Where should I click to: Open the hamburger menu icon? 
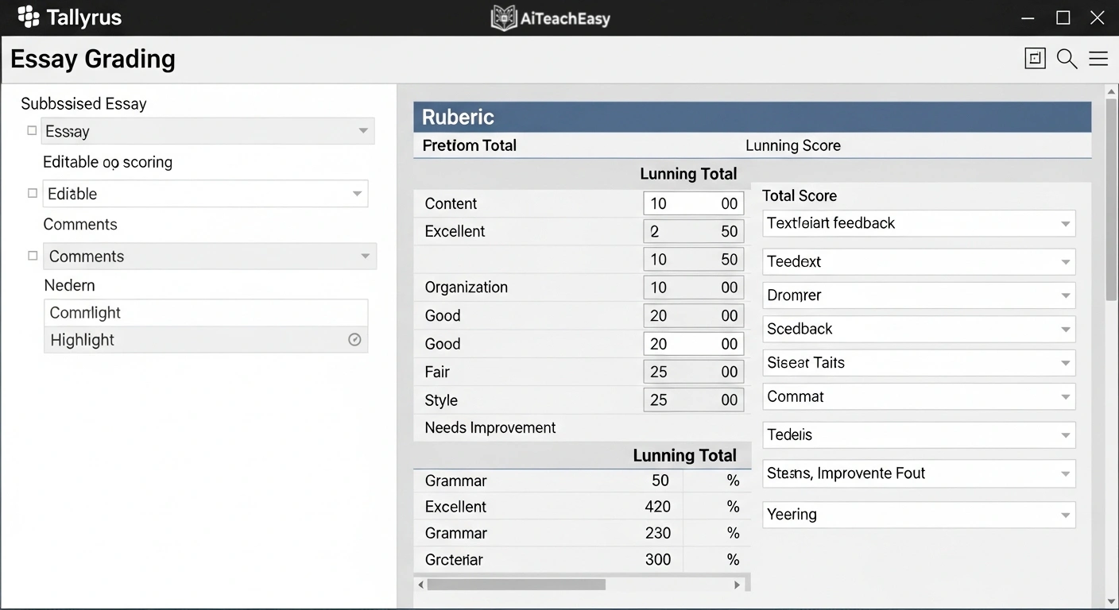tap(1099, 58)
